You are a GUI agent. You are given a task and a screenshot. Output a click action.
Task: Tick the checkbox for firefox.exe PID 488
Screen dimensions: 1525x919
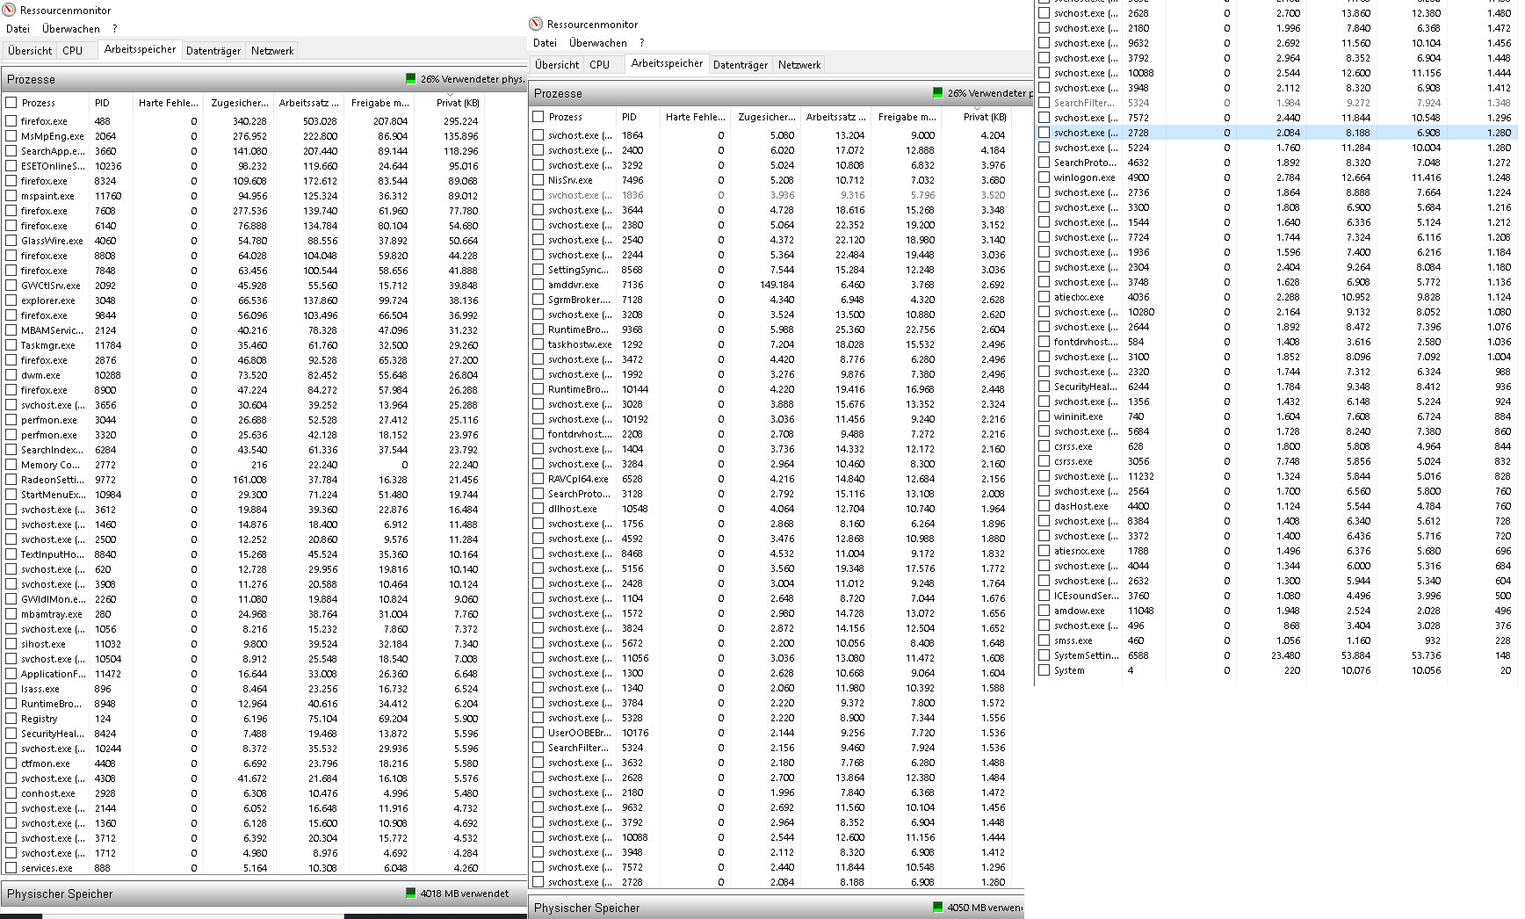pos(11,121)
